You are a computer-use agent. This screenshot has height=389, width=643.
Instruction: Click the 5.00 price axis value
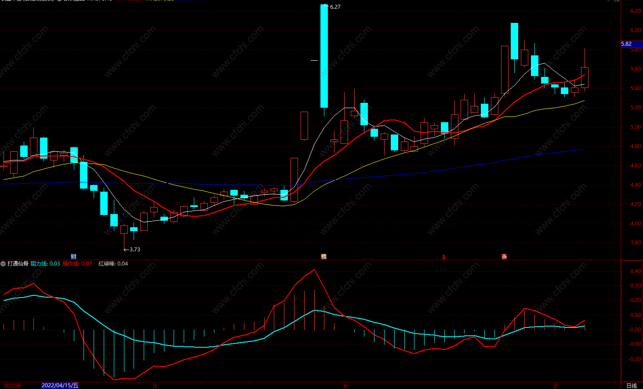click(636, 127)
